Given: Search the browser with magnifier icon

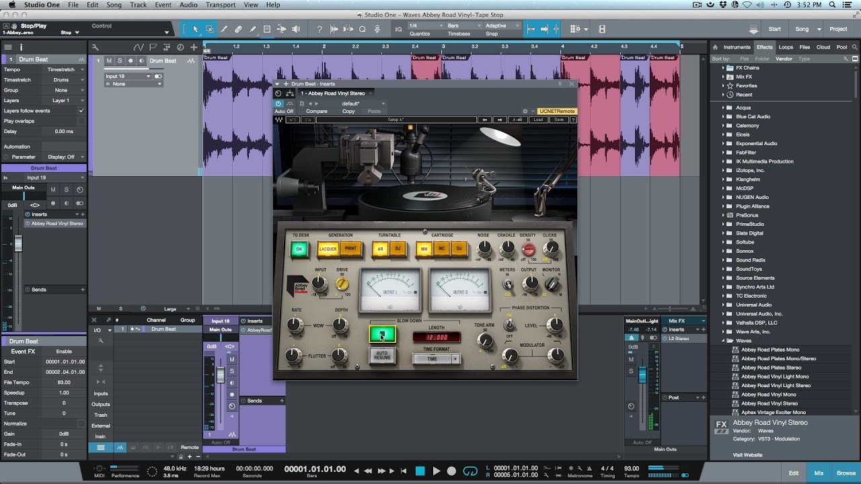Looking at the screenshot, I should (x=854, y=47).
